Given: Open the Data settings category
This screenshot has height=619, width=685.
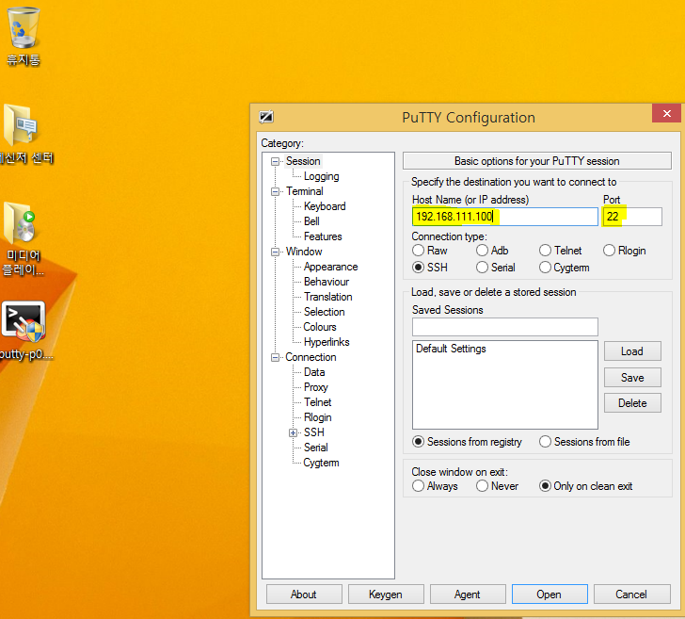Looking at the screenshot, I should (314, 372).
